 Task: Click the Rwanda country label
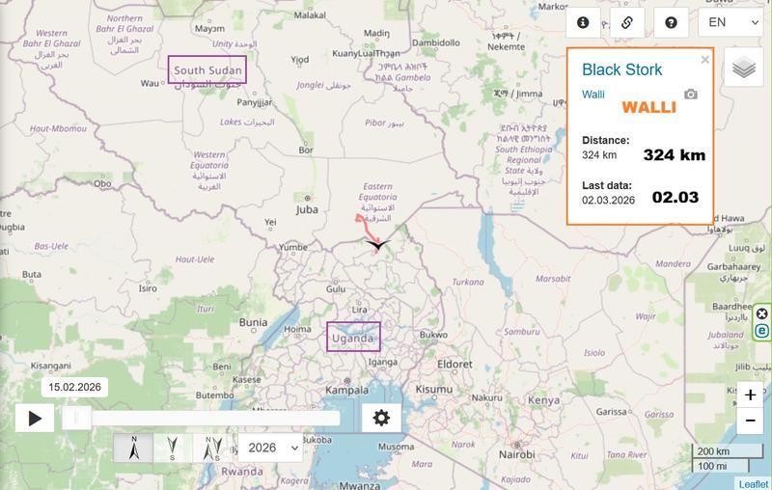tap(242, 472)
